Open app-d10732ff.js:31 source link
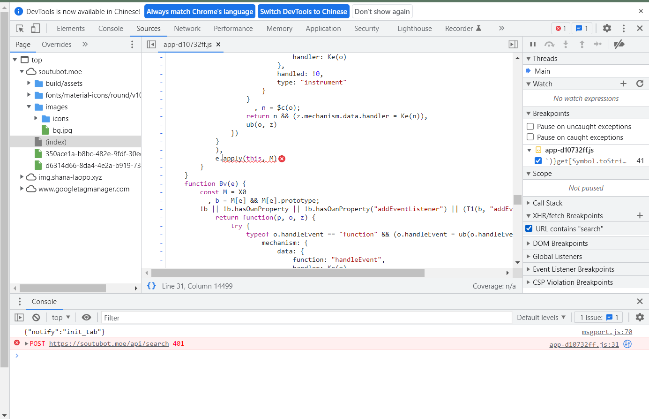This screenshot has height=419, width=649. click(x=584, y=344)
